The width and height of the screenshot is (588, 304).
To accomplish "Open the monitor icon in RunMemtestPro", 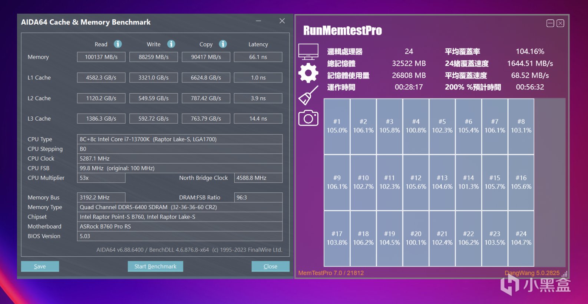I will tap(308, 52).
